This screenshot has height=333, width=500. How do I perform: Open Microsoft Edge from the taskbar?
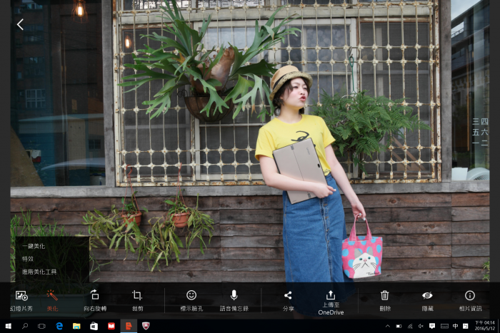(59, 326)
